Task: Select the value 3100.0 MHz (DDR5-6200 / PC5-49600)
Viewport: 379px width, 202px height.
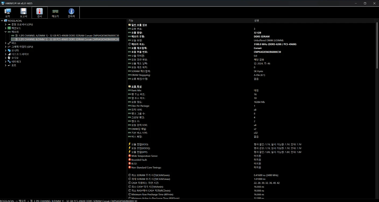Action: click(275, 44)
